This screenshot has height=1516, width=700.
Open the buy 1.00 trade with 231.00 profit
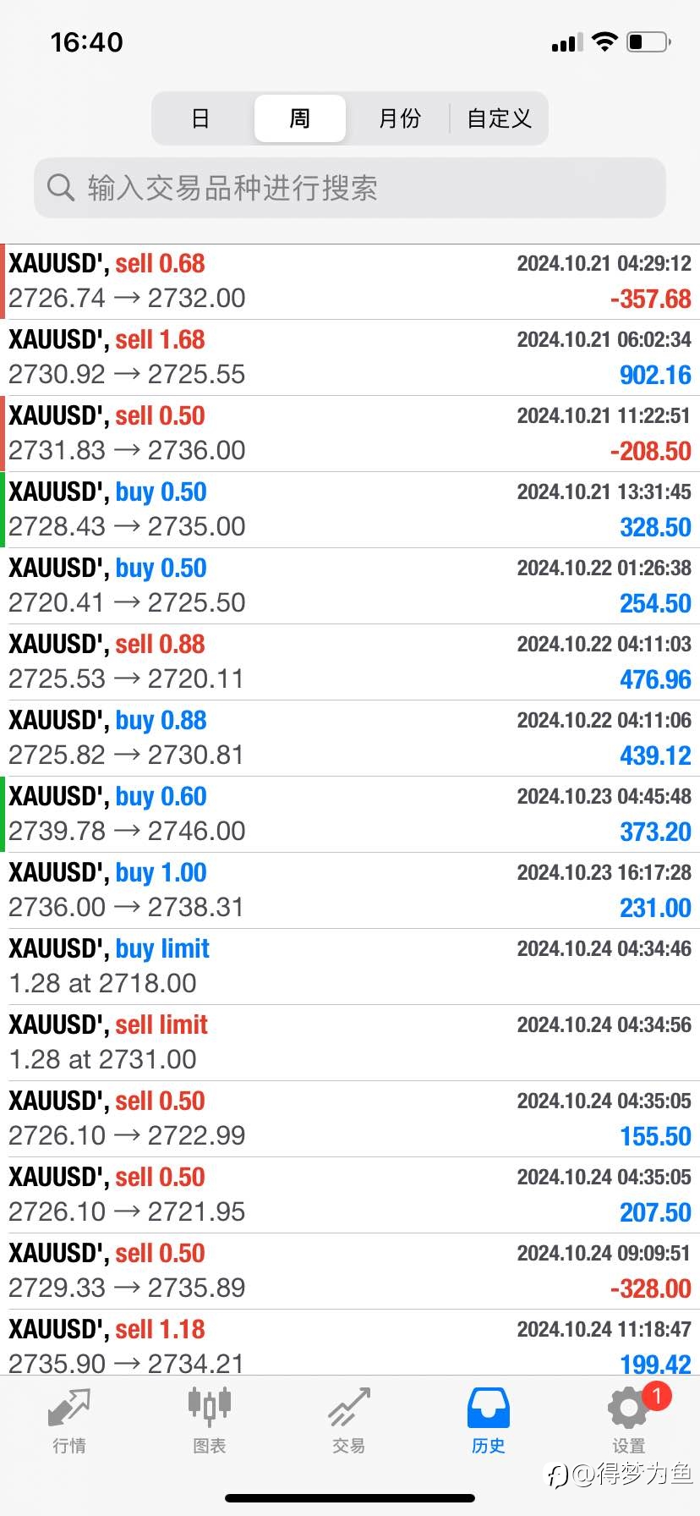tap(350, 891)
